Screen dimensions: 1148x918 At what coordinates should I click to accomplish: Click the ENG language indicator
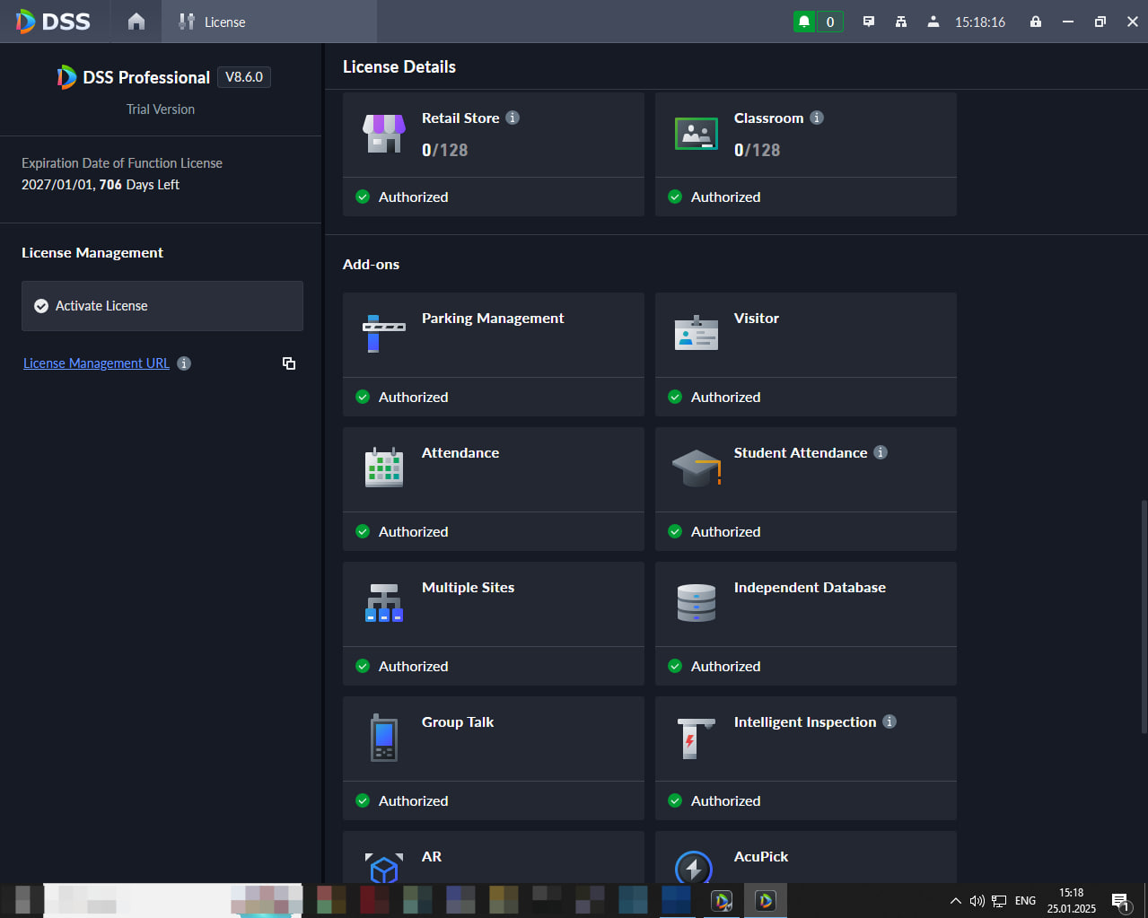(x=1025, y=901)
